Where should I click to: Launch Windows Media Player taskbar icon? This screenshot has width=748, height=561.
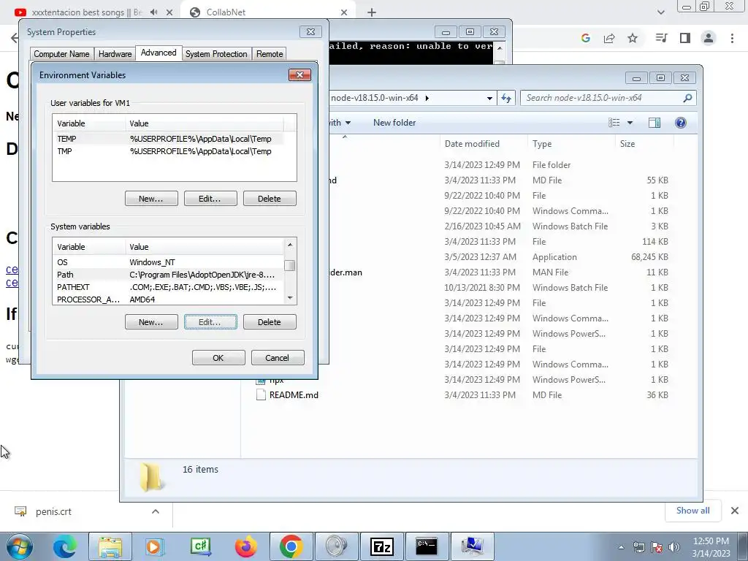154,546
